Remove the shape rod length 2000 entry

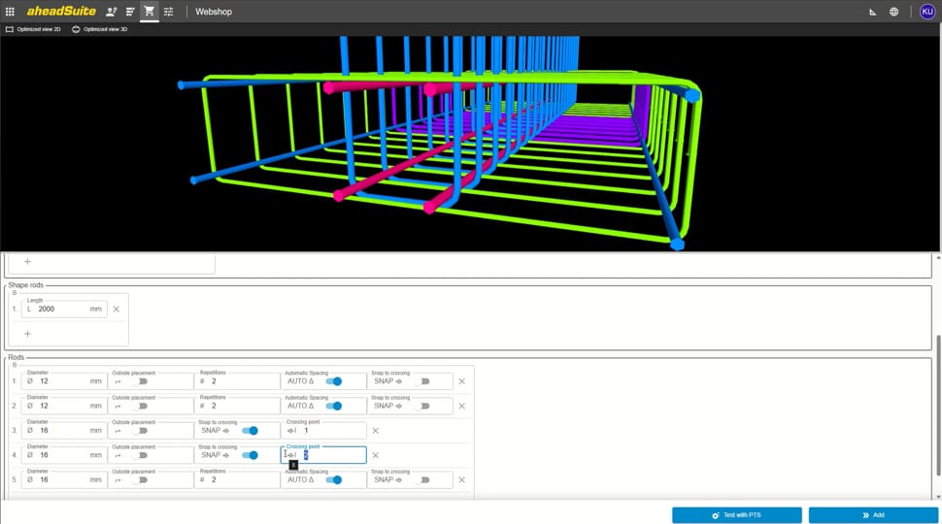point(117,310)
